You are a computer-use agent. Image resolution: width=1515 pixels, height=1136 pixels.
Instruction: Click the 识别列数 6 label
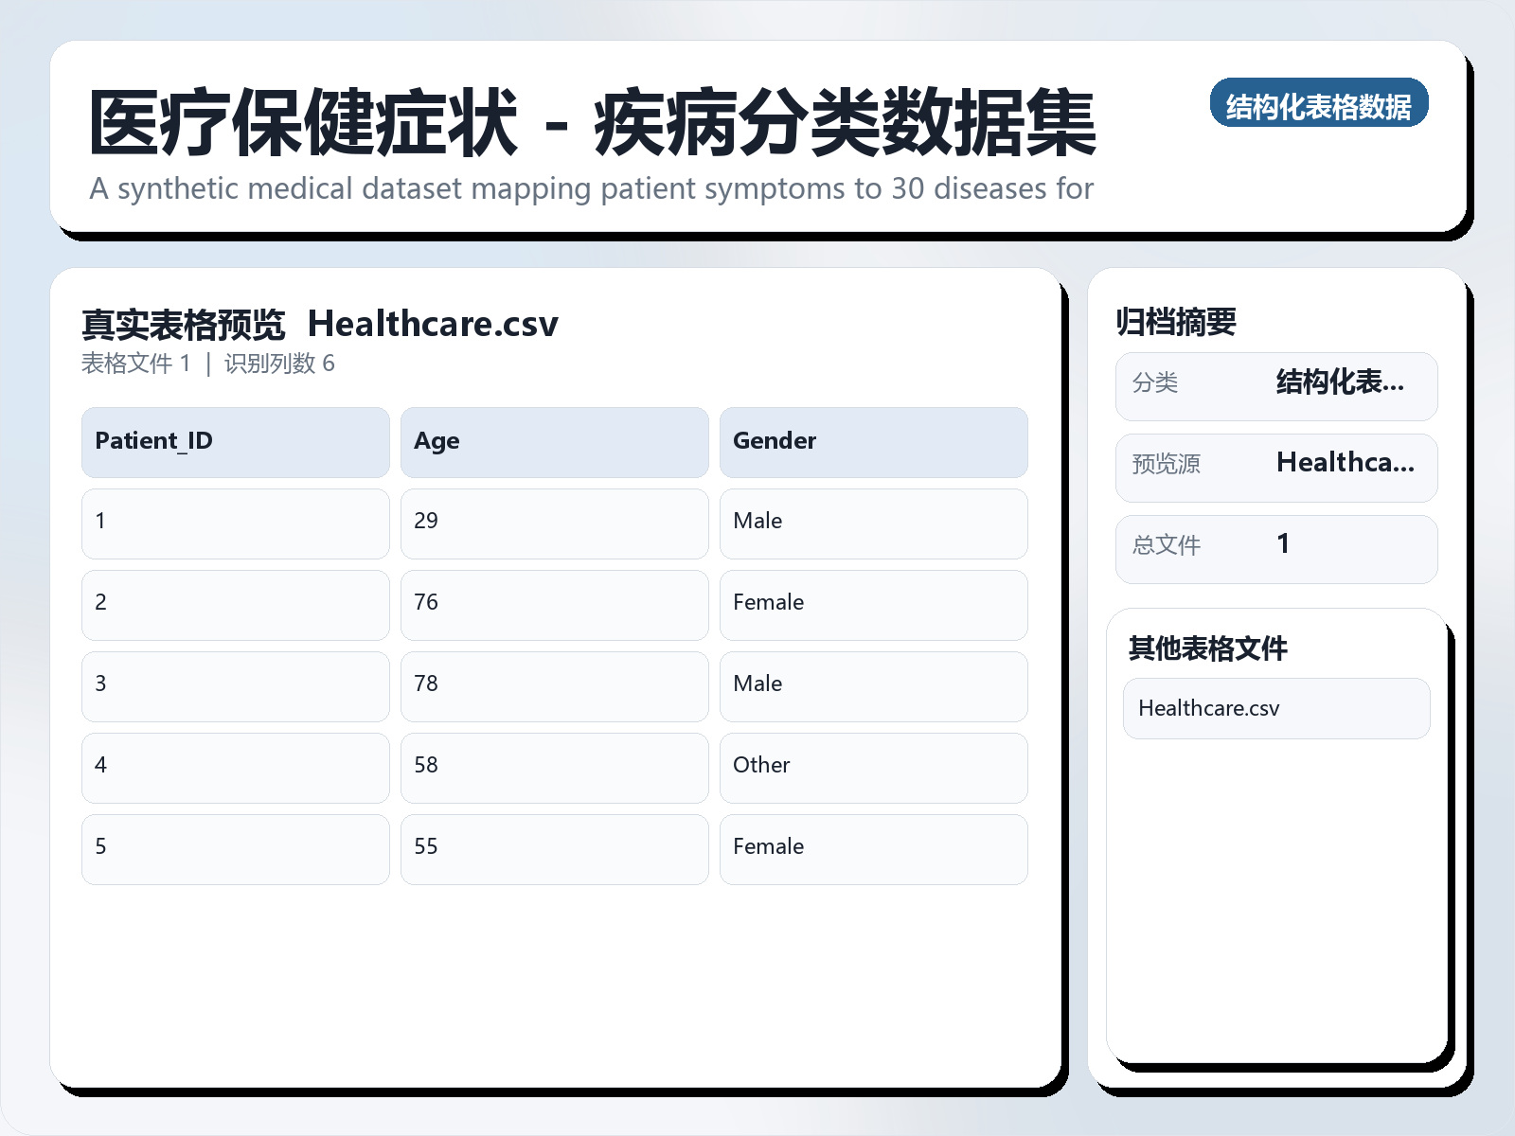tap(279, 364)
